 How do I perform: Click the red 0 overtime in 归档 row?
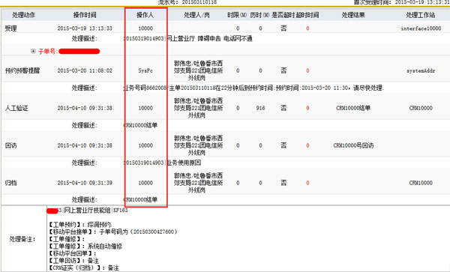307,183
